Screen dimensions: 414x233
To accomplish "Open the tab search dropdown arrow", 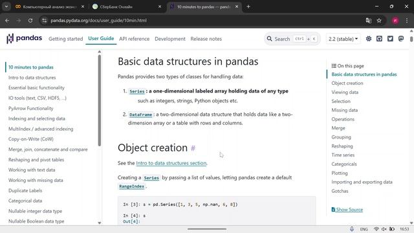I will pyautogui.click(x=6, y=6).
